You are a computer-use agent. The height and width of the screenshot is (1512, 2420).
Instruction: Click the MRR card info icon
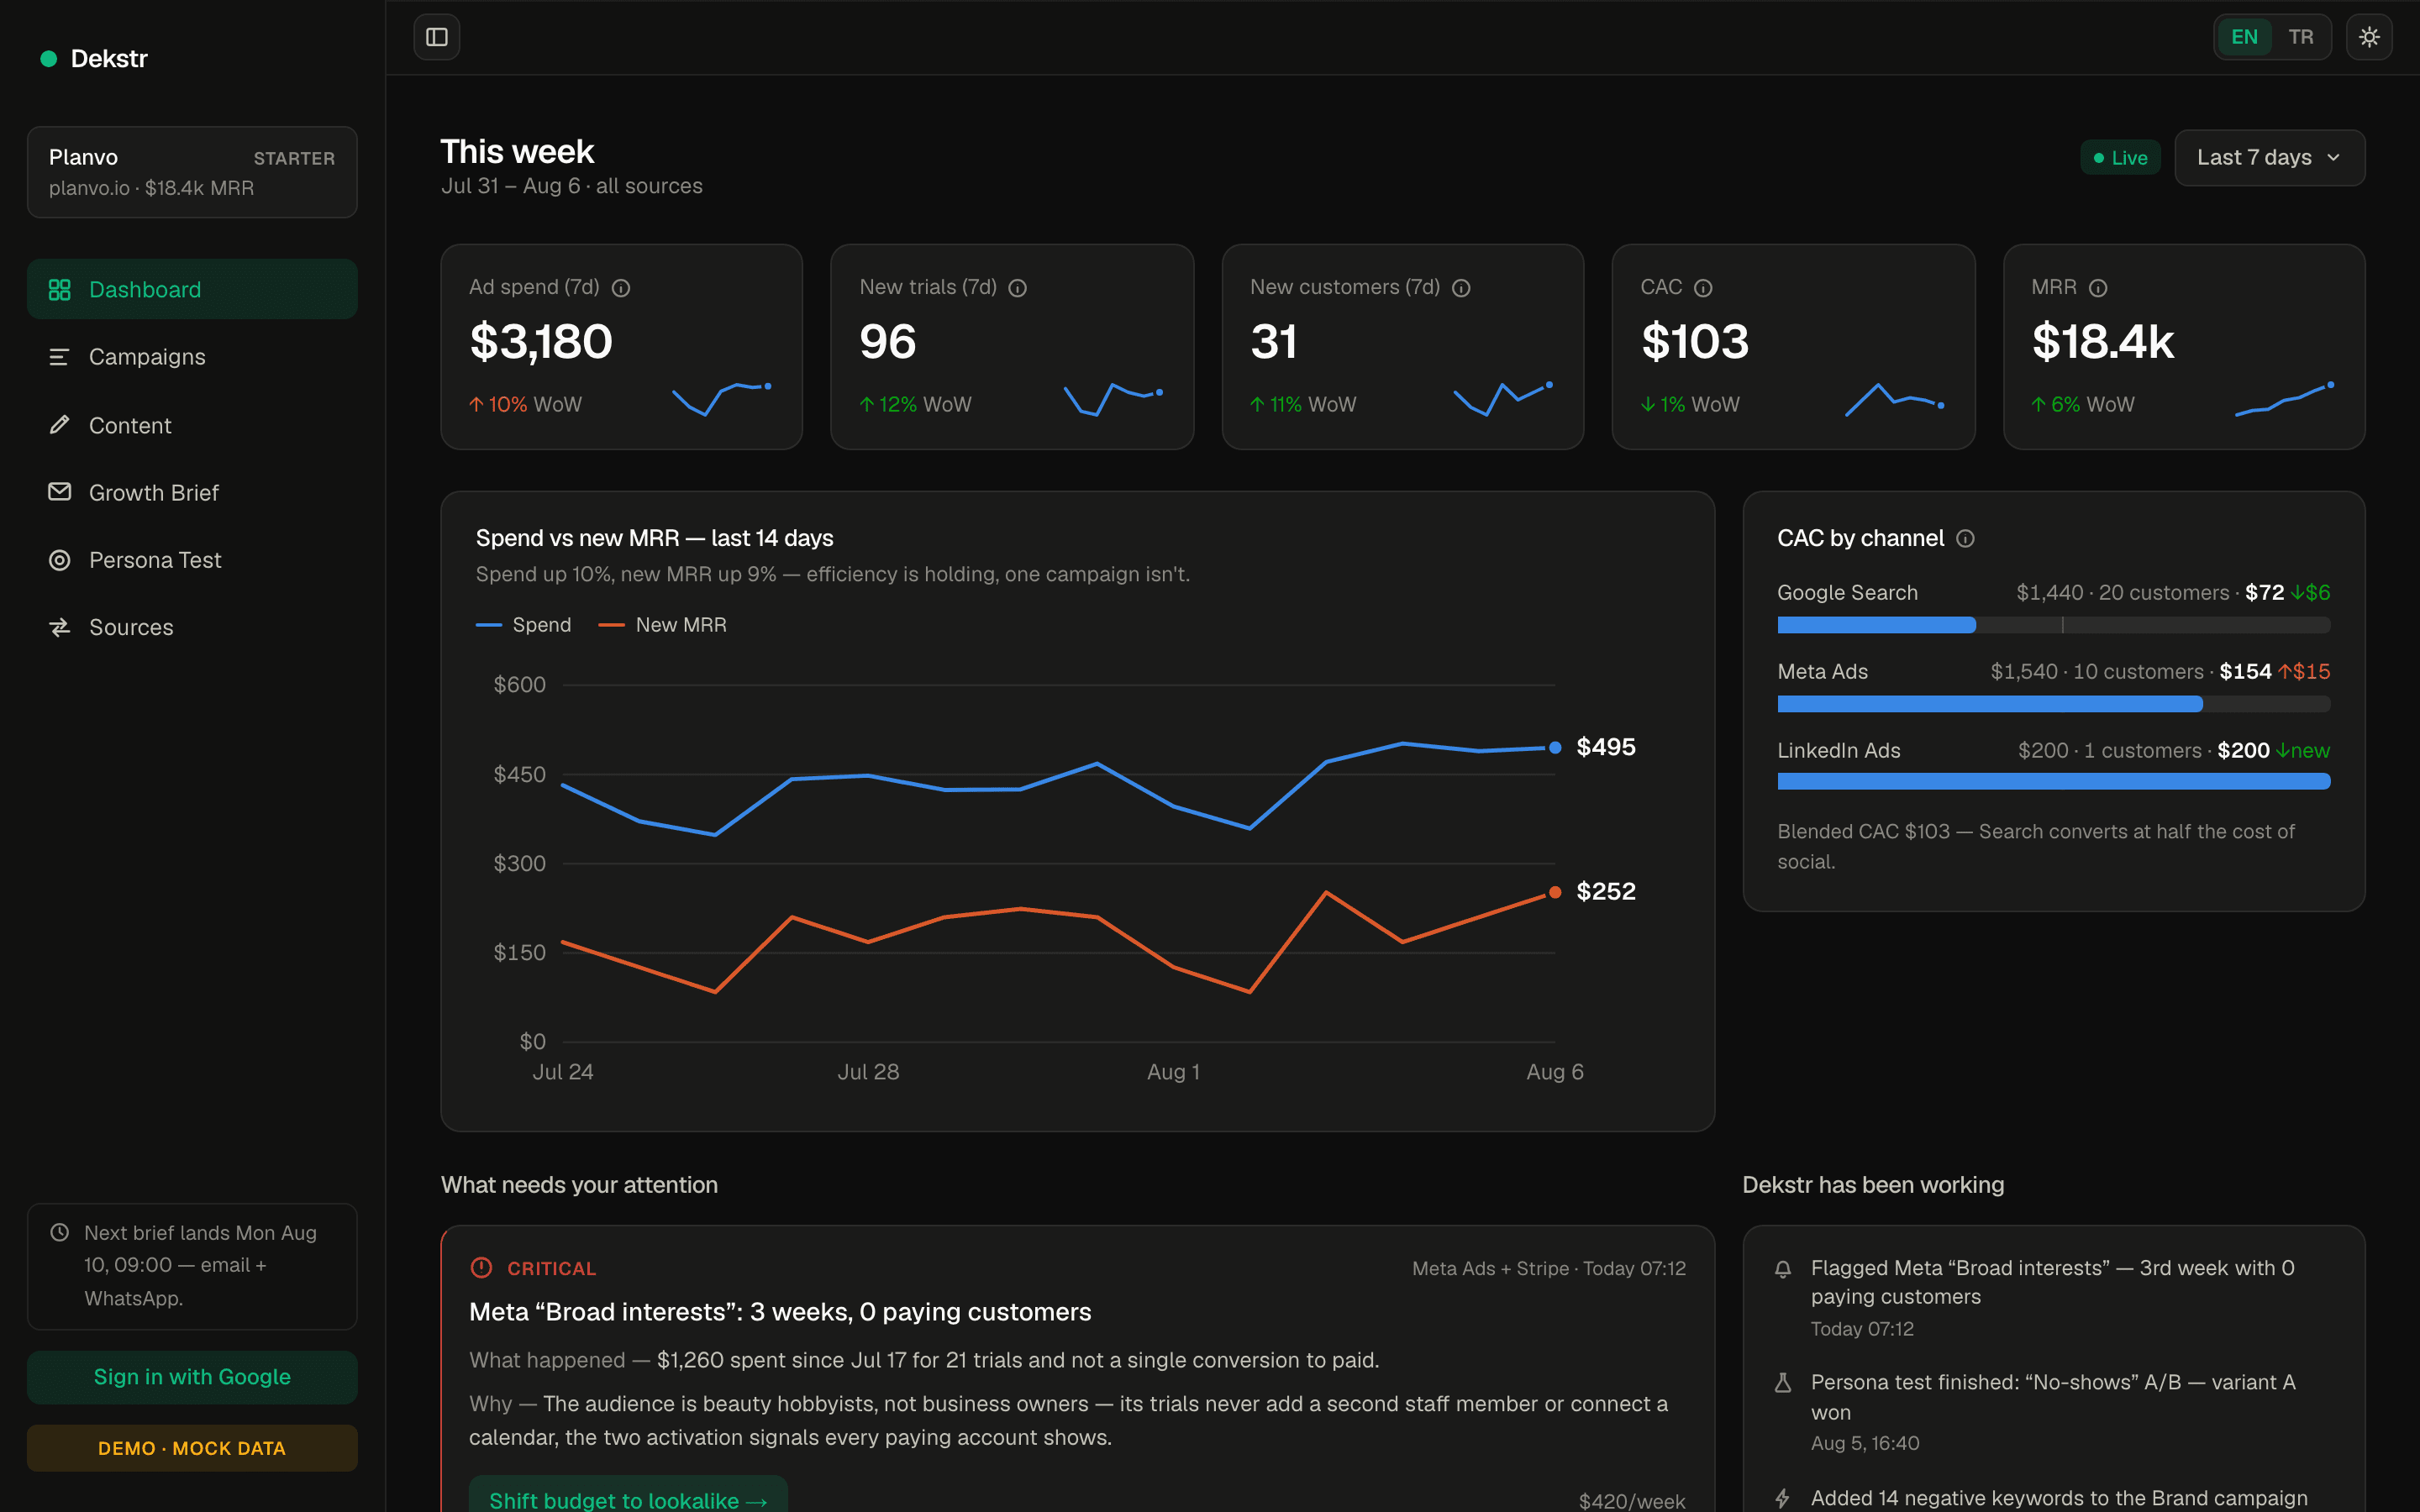pos(2098,288)
